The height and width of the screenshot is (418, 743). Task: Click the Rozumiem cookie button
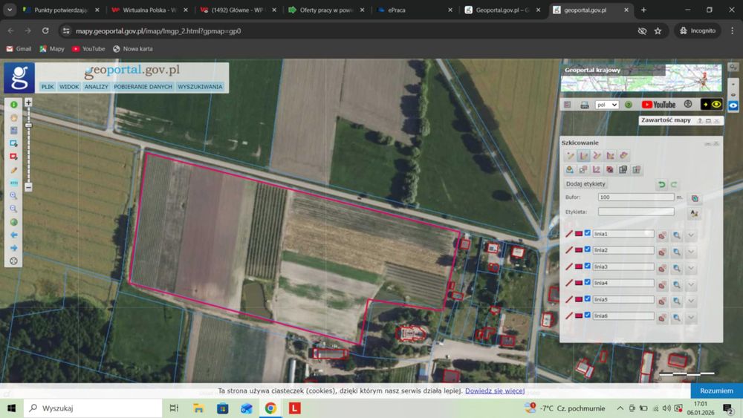click(716, 391)
